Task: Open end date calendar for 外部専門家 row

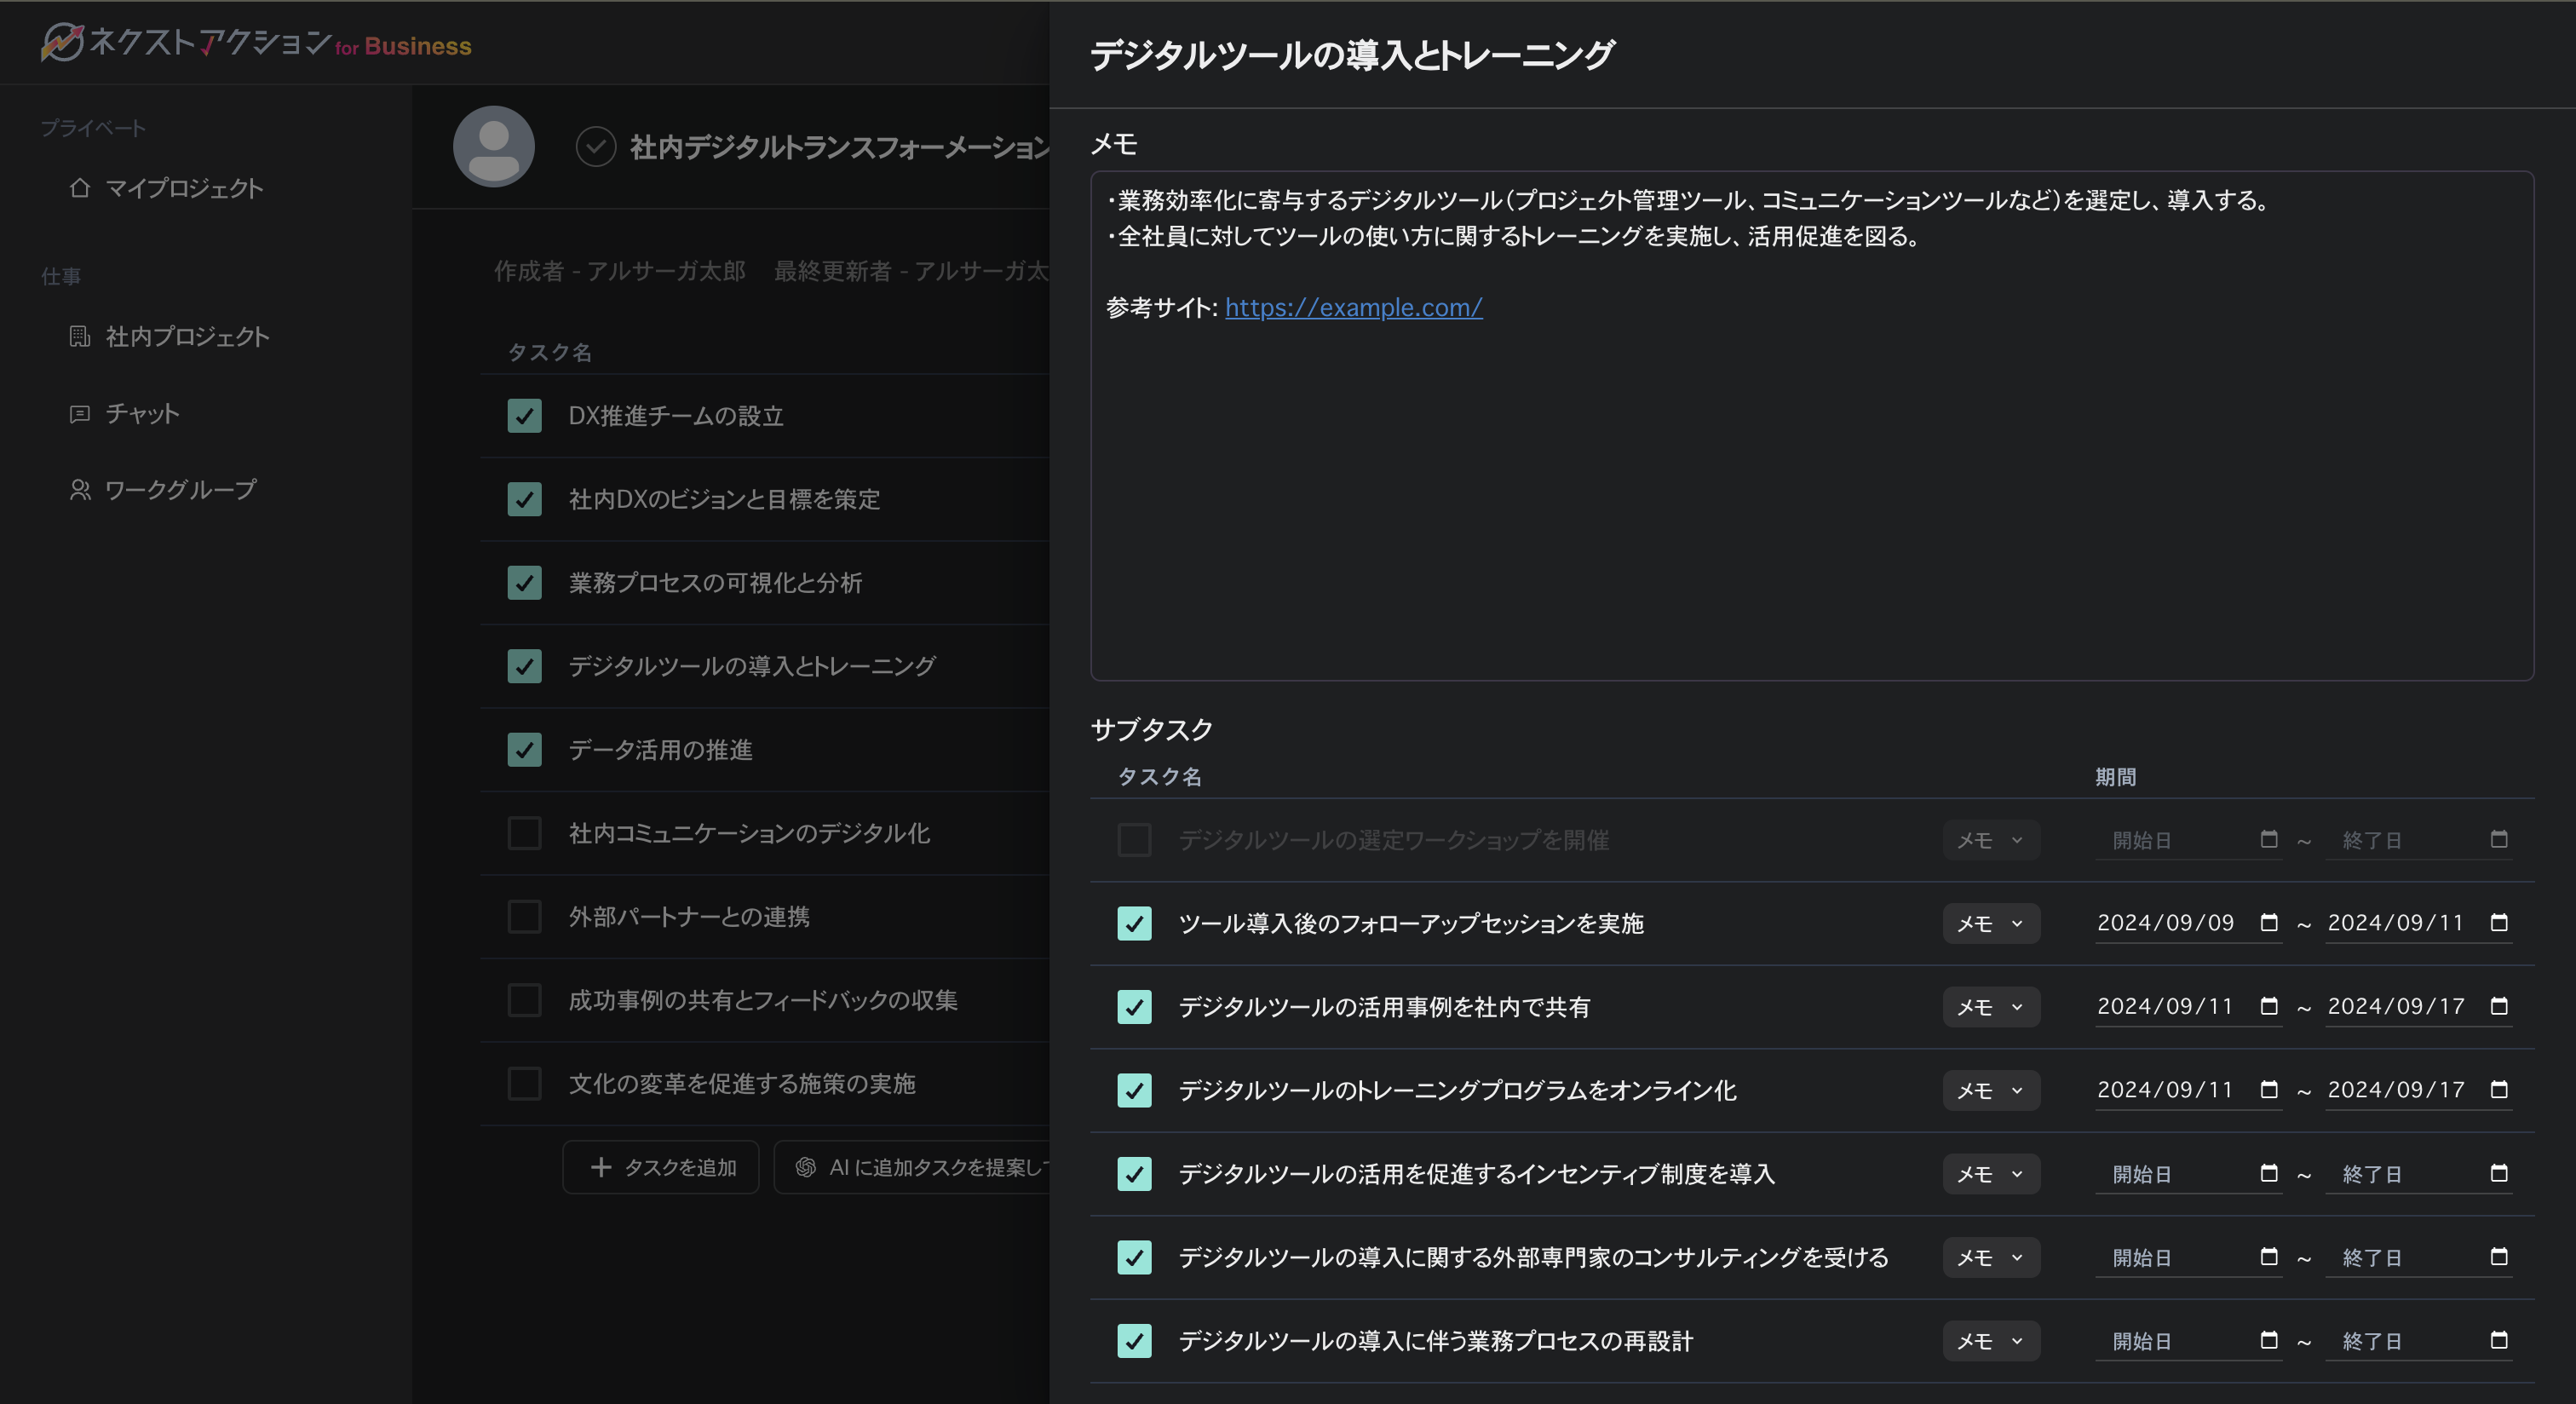Action: click(2499, 1256)
